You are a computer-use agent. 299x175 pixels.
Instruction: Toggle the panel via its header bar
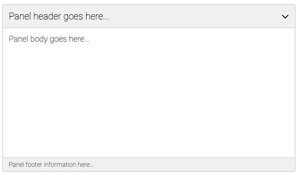coord(149,16)
